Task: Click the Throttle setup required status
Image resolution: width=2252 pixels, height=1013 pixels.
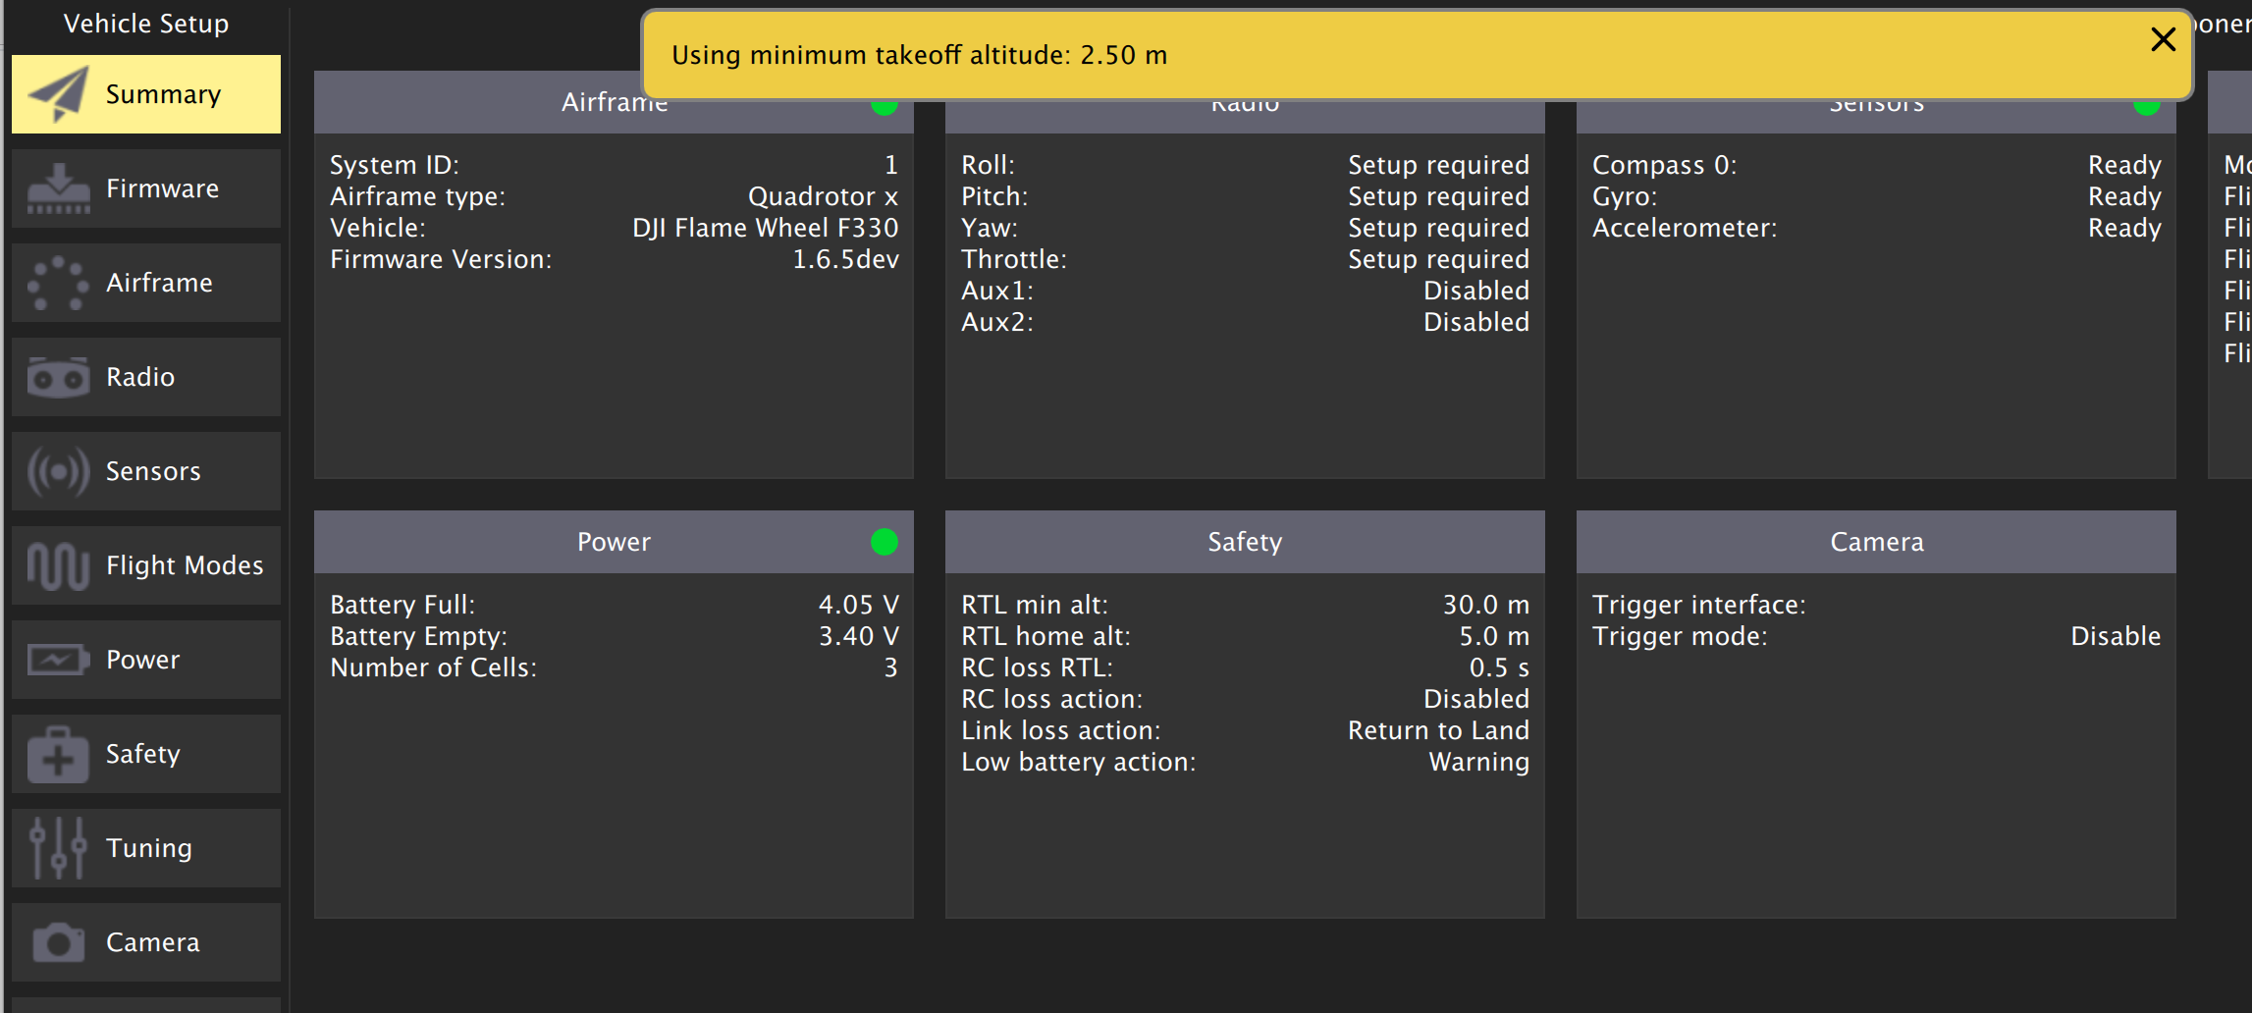Action: (1438, 259)
